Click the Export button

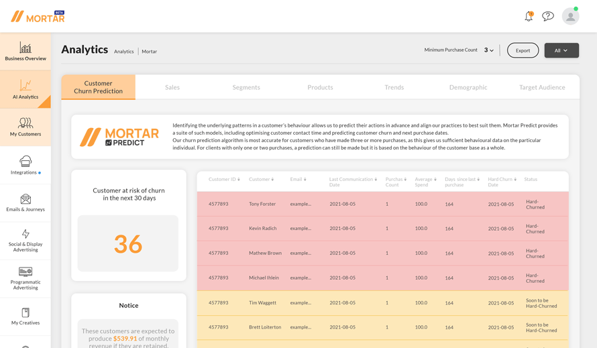click(523, 50)
